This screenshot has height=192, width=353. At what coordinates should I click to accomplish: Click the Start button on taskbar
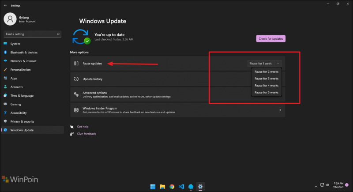click(153, 187)
